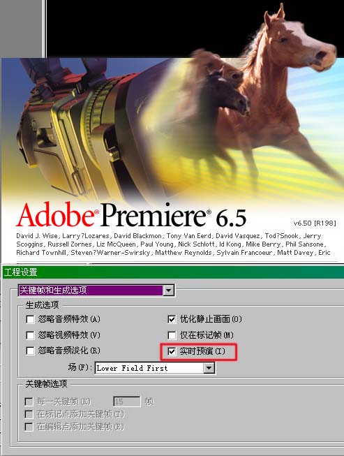Viewport: 344px width, 456px height.
Task: Click the Adobe Premiere 6.5 logo text
Action: (131, 215)
